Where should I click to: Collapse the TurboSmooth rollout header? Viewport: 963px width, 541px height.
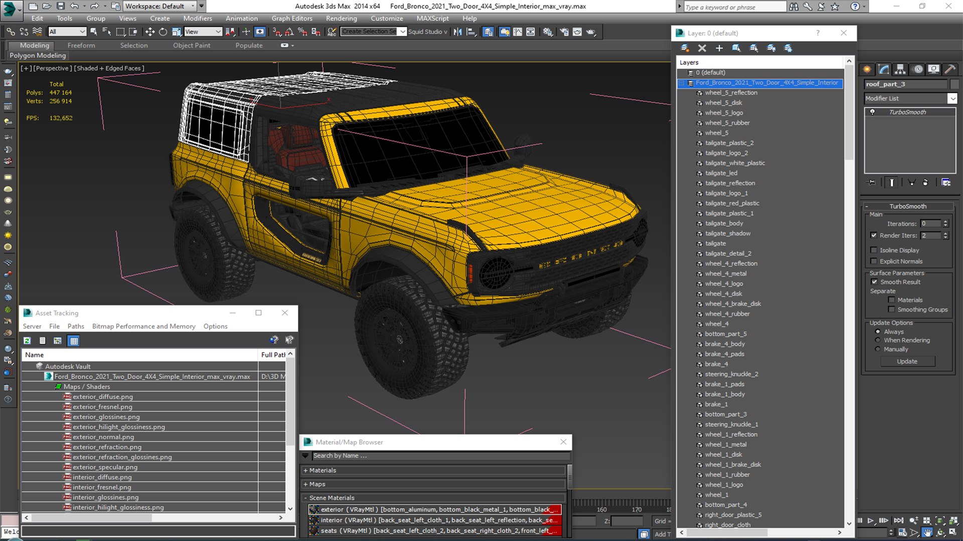coord(908,206)
